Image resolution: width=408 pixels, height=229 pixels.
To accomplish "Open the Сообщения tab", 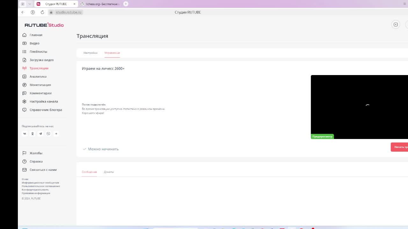I will point(89,172).
